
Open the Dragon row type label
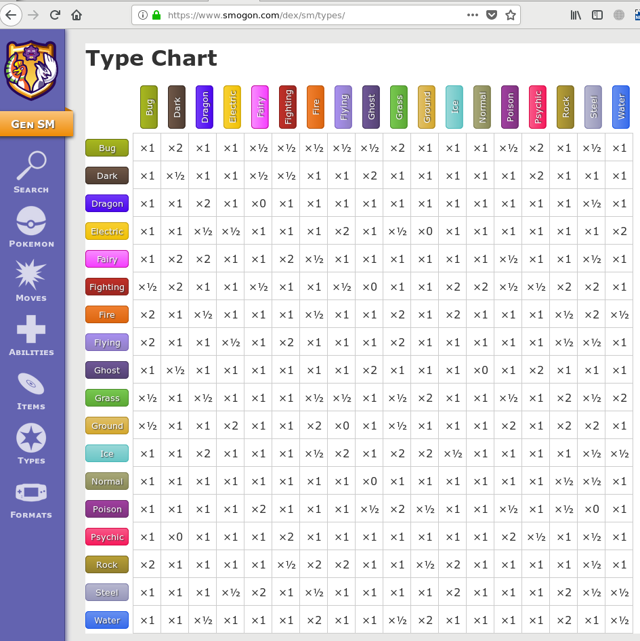click(x=107, y=203)
